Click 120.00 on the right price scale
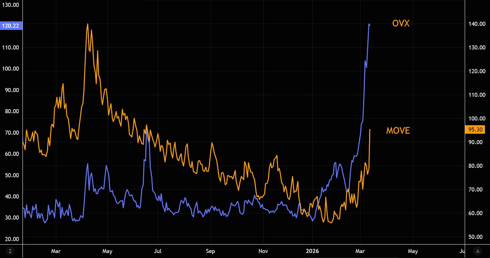 tap(477, 71)
